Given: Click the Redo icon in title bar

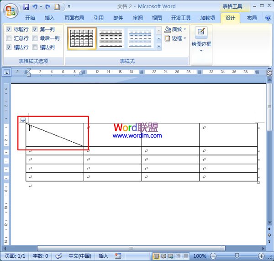Looking at the screenshot, I should 47,7.
